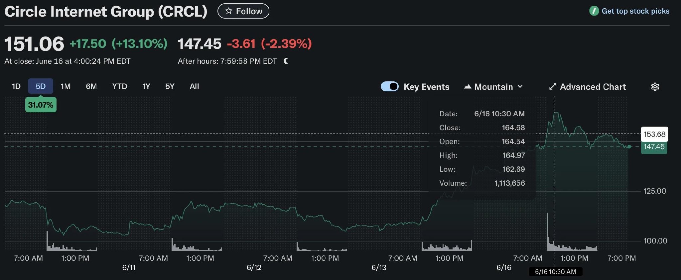View the All time range

(x=194, y=86)
